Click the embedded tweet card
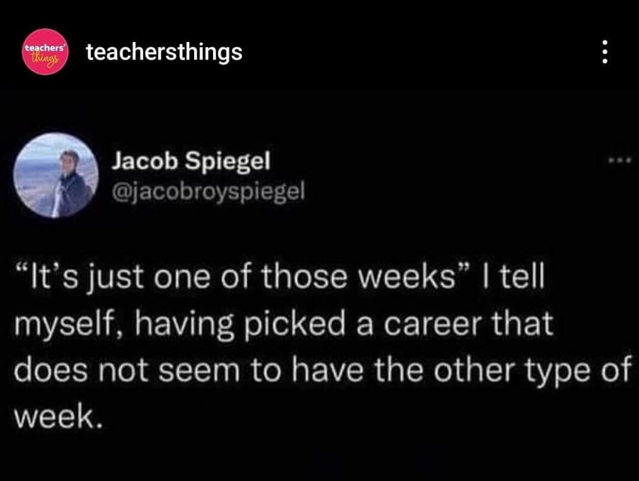The image size is (639, 481). point(319,284)
